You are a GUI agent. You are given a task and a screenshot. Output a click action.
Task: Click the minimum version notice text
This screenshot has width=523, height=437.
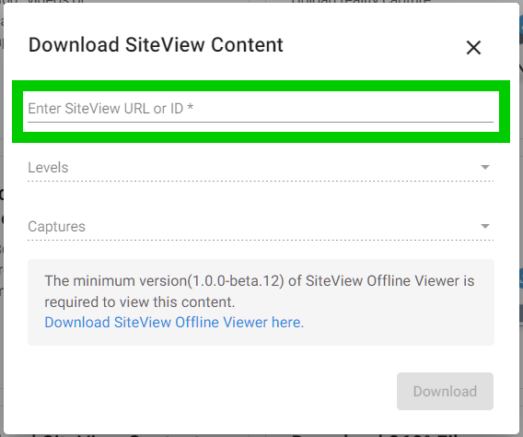point(259,291)
